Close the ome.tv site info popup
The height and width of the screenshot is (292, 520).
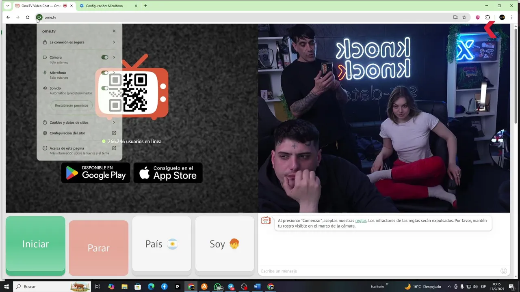click(114, 31)
